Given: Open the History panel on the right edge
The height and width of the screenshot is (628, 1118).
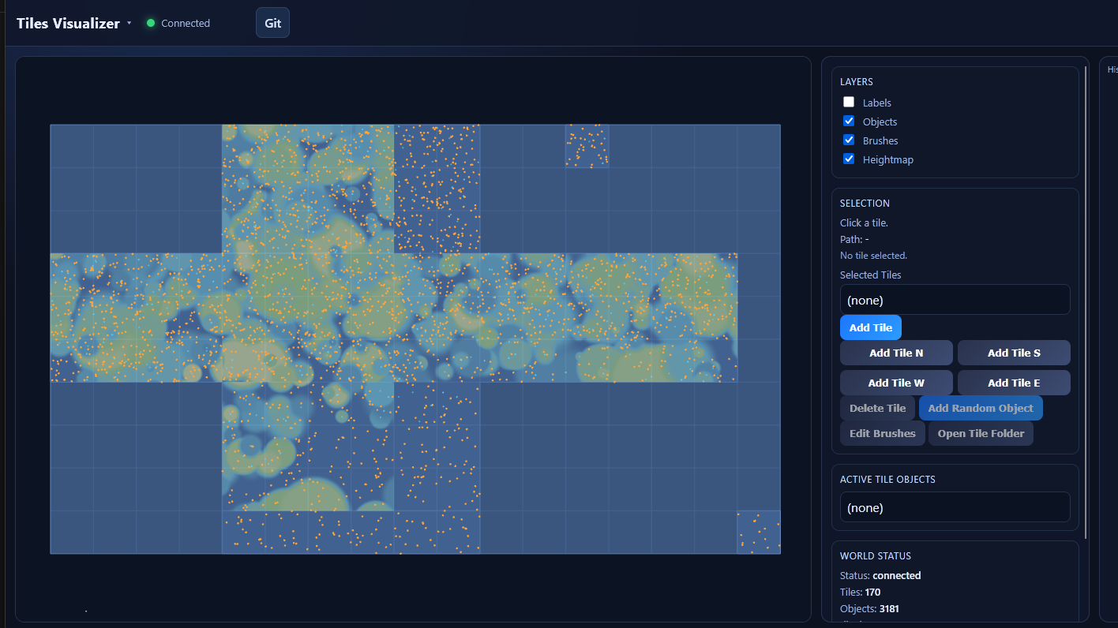Looking at the screenshot, I should pos(1112,69).
